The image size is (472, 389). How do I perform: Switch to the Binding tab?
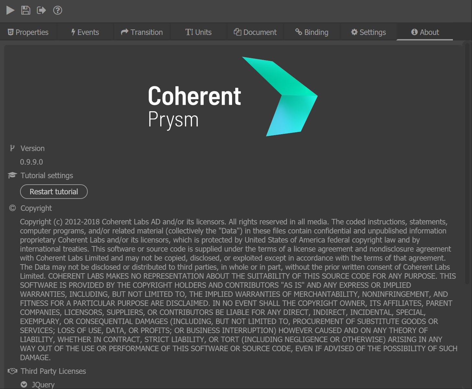312,32
